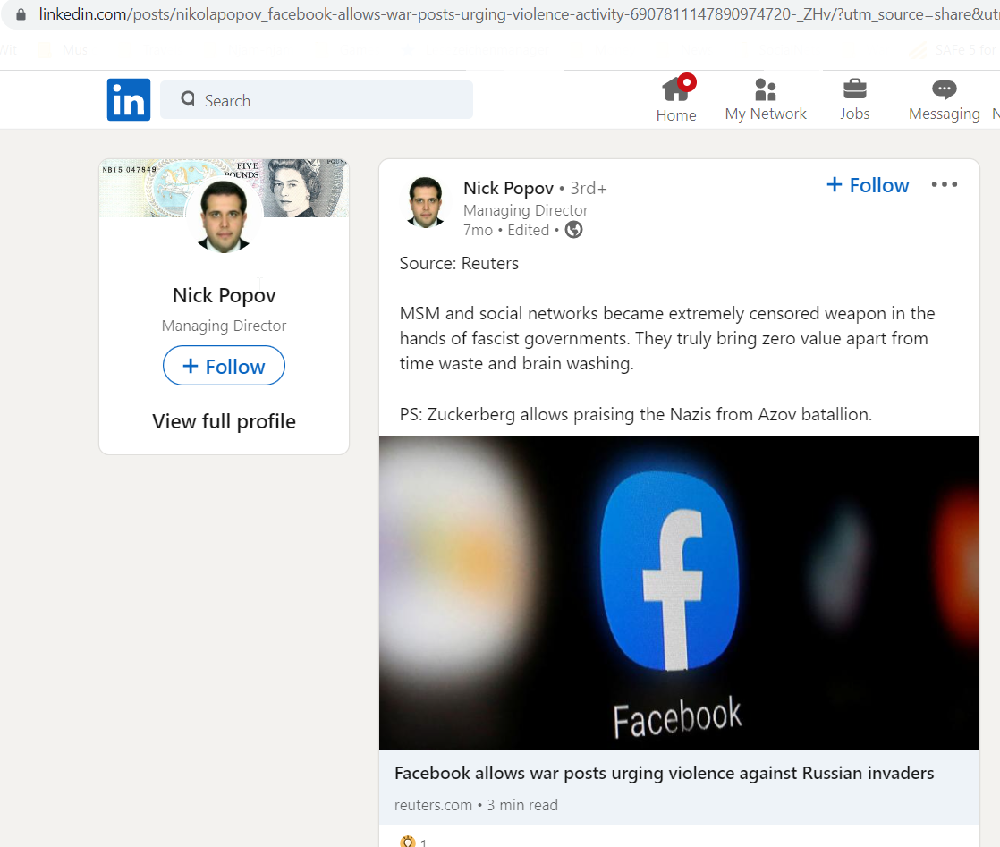Open View full profile link
This screenshot has width=1000, height=847.
click(224, 421)
